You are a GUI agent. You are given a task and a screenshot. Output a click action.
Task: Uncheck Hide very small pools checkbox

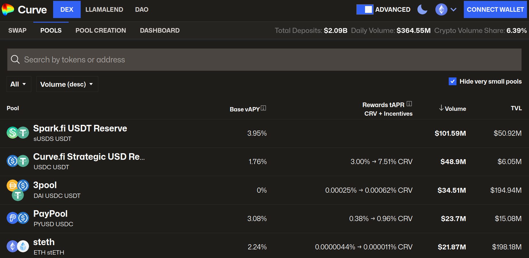452,81
